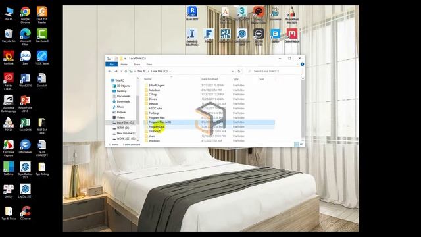The width and height of the screenshot is (421, 237).
Task: Open Google Chrome desktop shortcut
Action: pos(25,14)
